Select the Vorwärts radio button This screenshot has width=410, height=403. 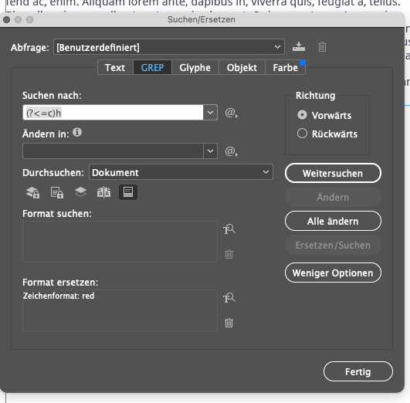[302, 115]
